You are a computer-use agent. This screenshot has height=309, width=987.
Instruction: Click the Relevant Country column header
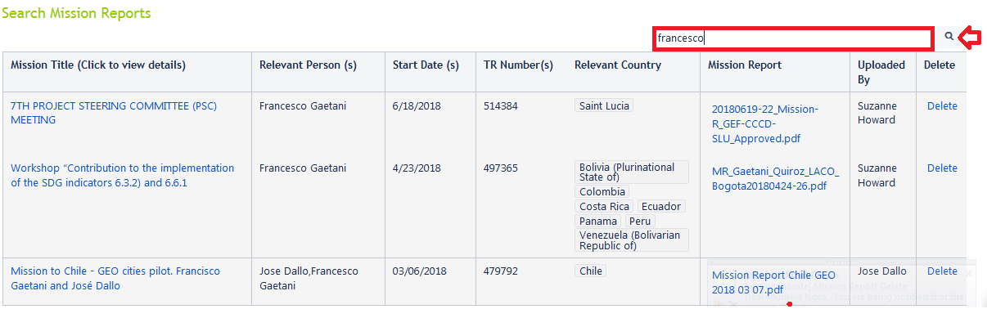tap(618, 65)
